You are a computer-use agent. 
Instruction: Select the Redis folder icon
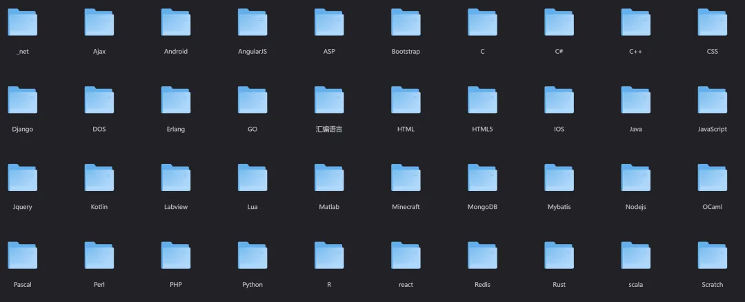pyautogui.click(x=482, y=256)
